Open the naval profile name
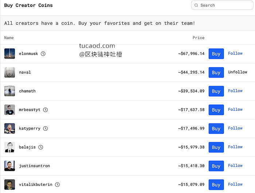This screenshot has height=193, width=255. (25, 72)
